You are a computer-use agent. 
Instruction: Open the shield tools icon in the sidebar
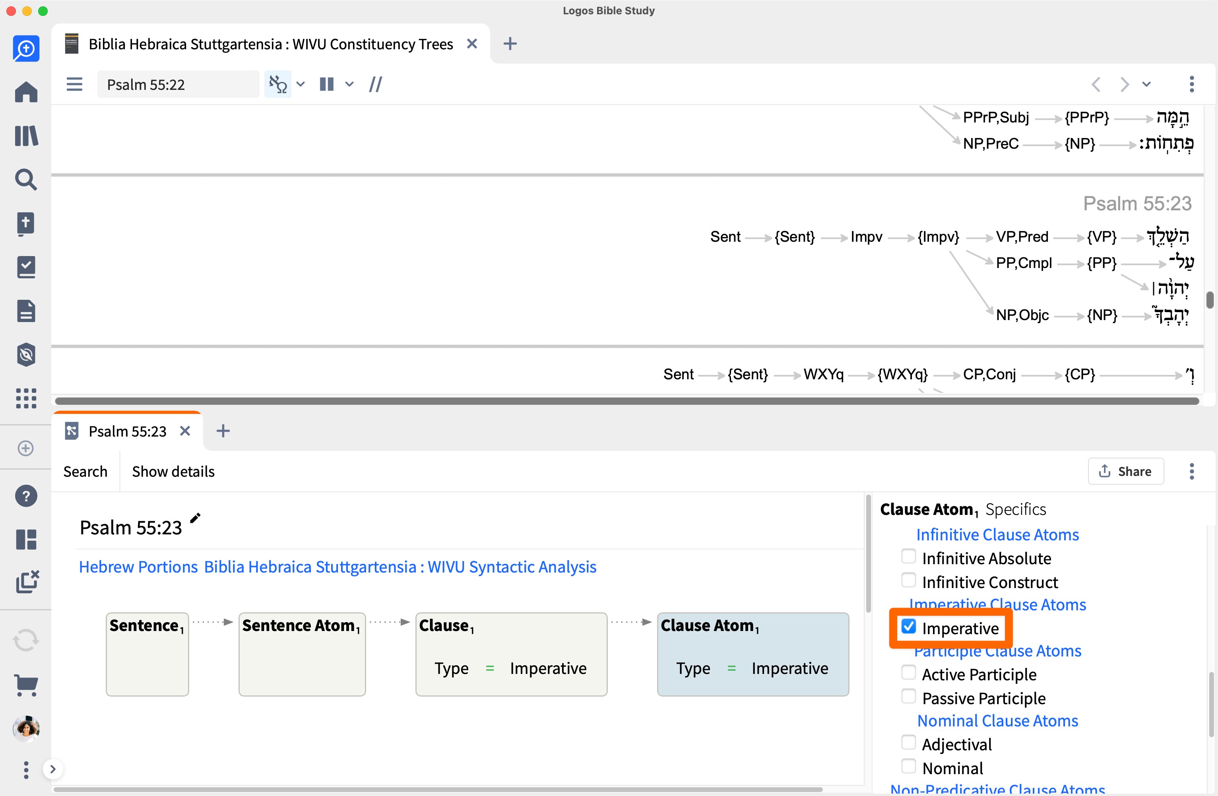pos(26,355)
